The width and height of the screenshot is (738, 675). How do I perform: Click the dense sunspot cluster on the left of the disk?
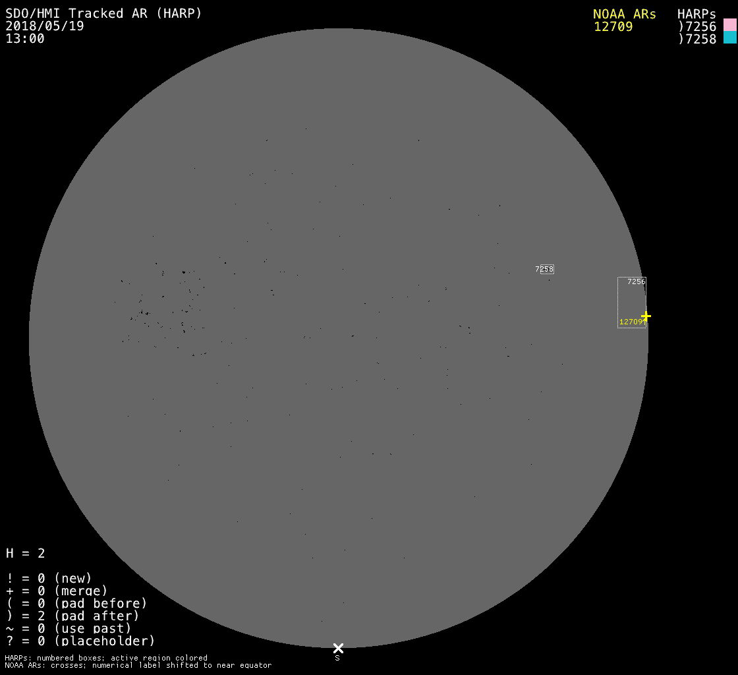[165, 300]
